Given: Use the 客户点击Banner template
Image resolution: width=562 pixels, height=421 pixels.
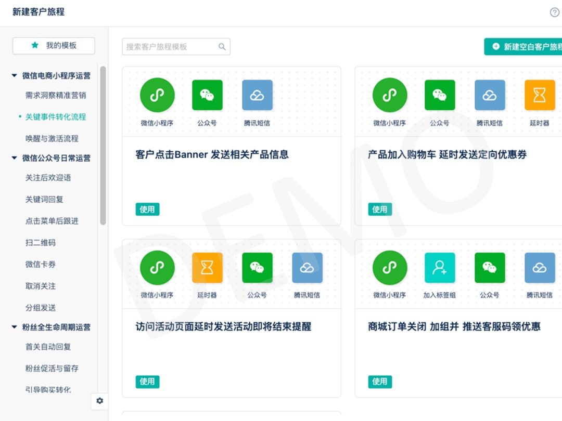Looking at the screenshot, I should point(147,209).
